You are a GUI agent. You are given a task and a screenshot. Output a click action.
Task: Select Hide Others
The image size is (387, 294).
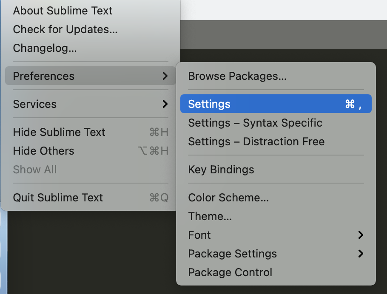[43, 151]
